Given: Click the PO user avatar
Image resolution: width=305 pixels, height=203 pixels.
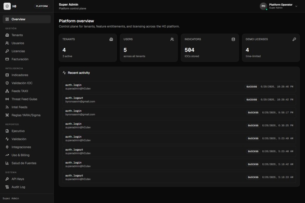Looking at the screenshot, I should [x=263, y=6].
